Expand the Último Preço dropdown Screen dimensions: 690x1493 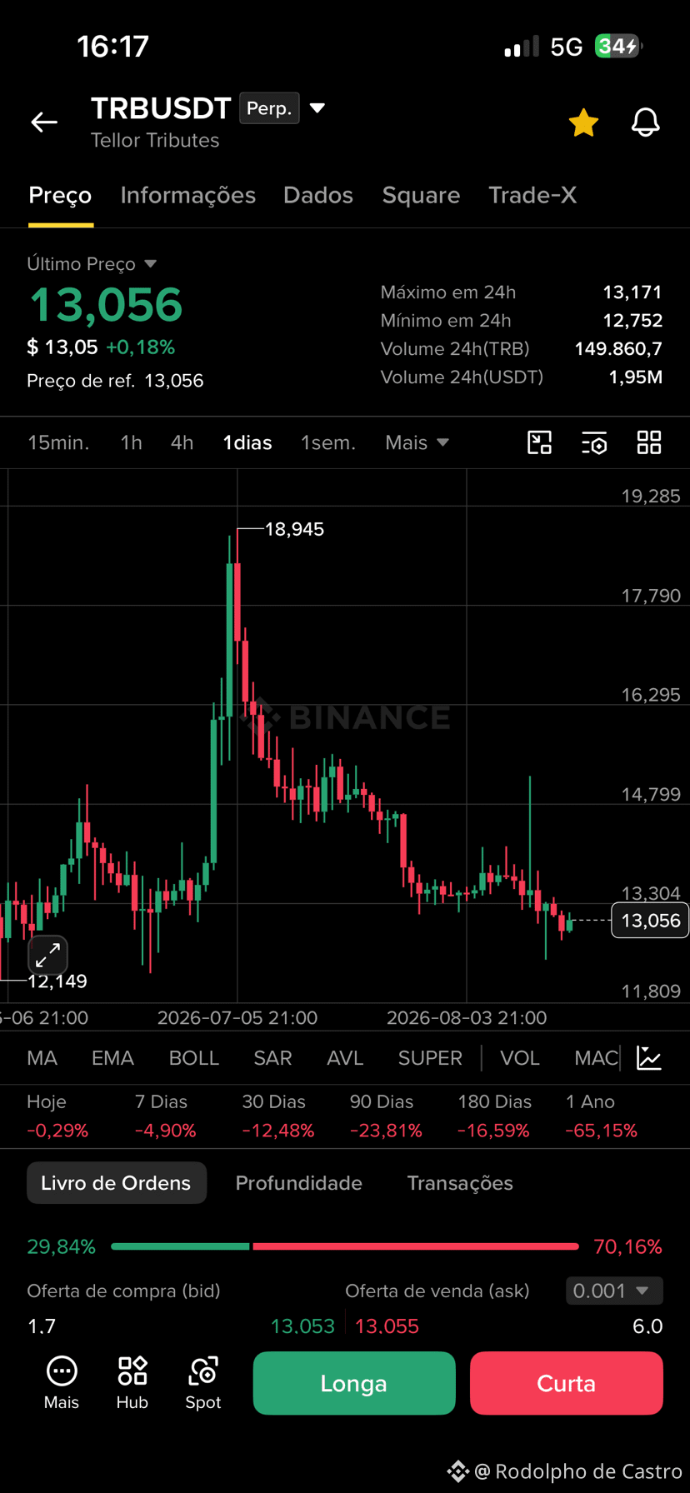(x=92, y=264)
